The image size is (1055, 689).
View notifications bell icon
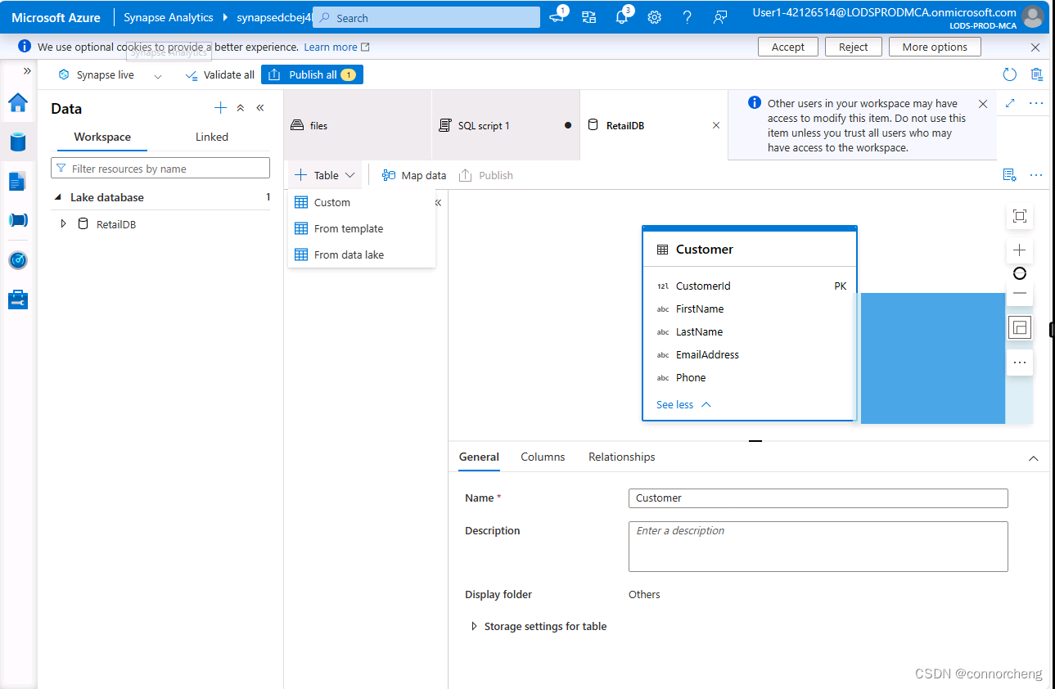622,17
